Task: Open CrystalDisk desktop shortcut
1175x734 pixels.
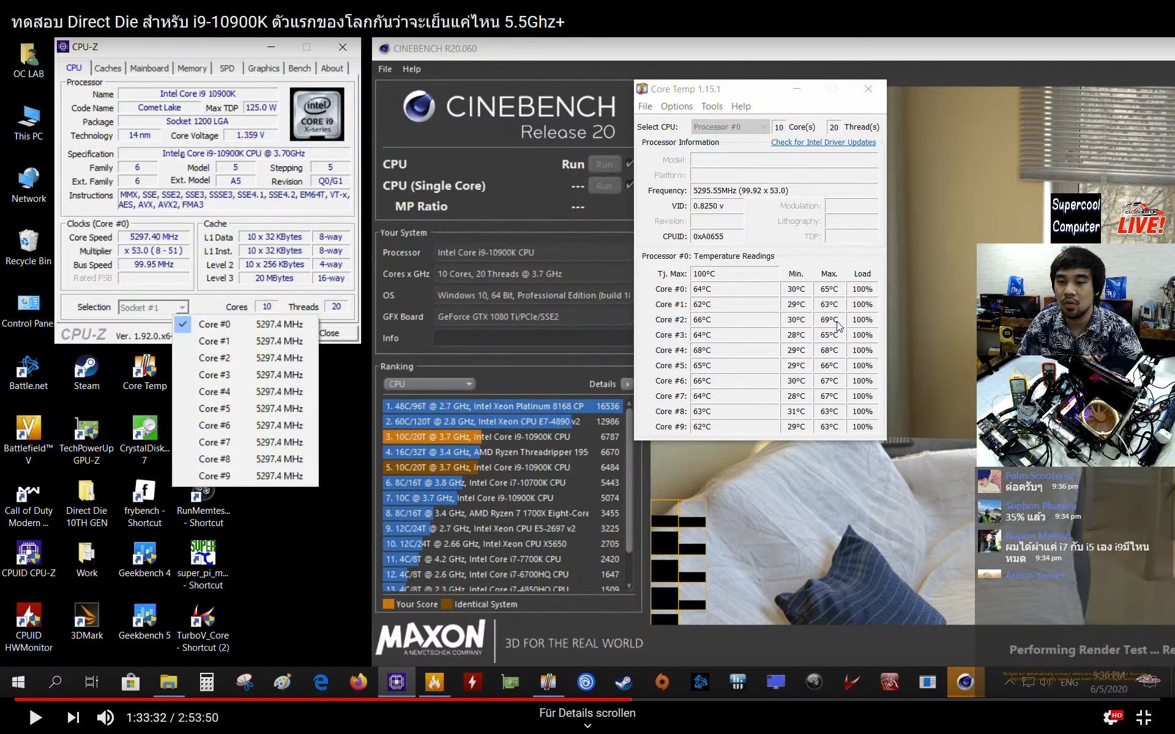Action: point(144,440)
